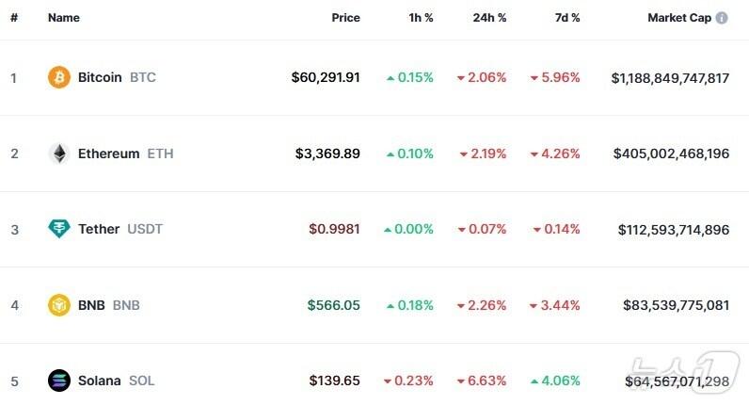Click the Market Cap info icon
This screenshot has width=749, height=405.
(x=722, y=18)
